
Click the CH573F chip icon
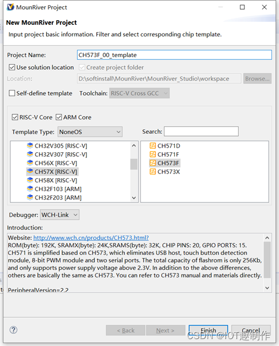[152, 163]
